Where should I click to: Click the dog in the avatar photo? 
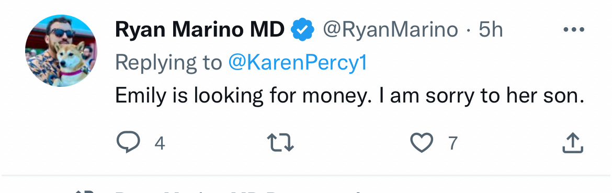(70, 64)
